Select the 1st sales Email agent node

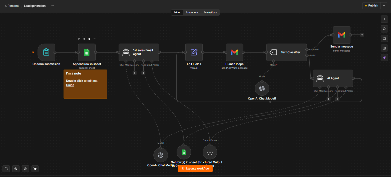[139, 52]
